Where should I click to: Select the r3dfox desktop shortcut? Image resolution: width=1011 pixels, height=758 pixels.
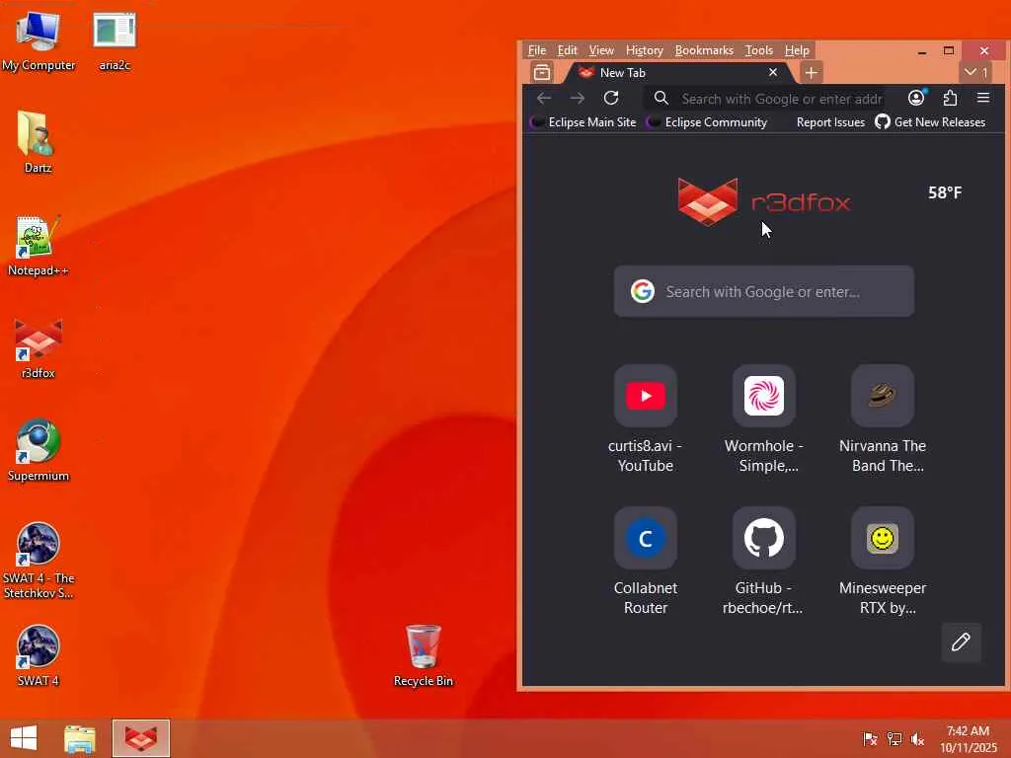(38, 348)
